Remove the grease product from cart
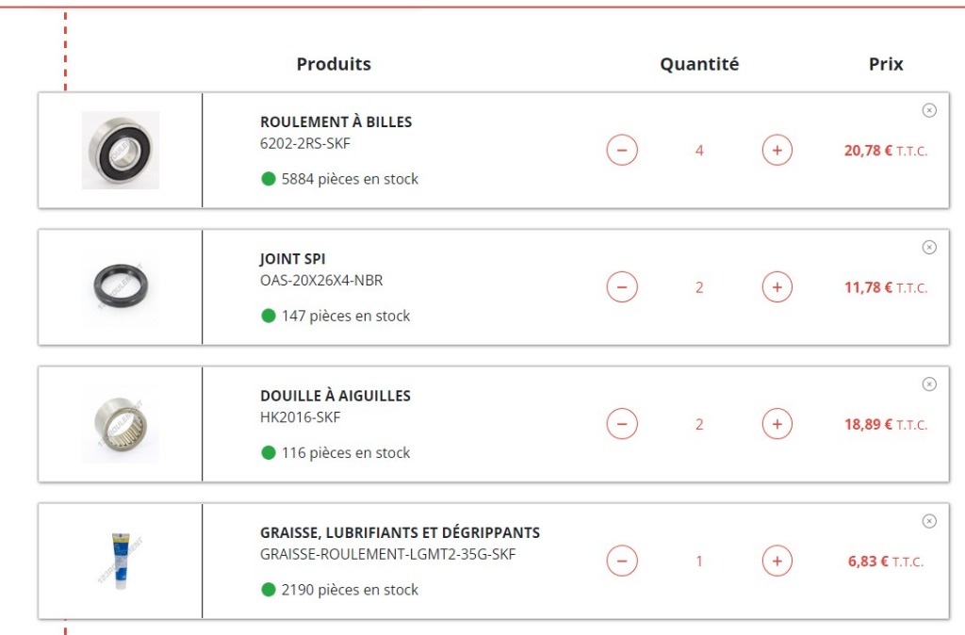The width and height of the screenshot is (965, 635). 929,521
